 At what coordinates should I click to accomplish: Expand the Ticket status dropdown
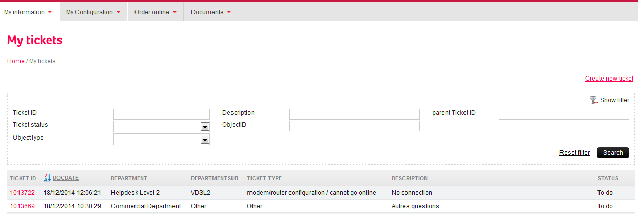pos(205,127)
